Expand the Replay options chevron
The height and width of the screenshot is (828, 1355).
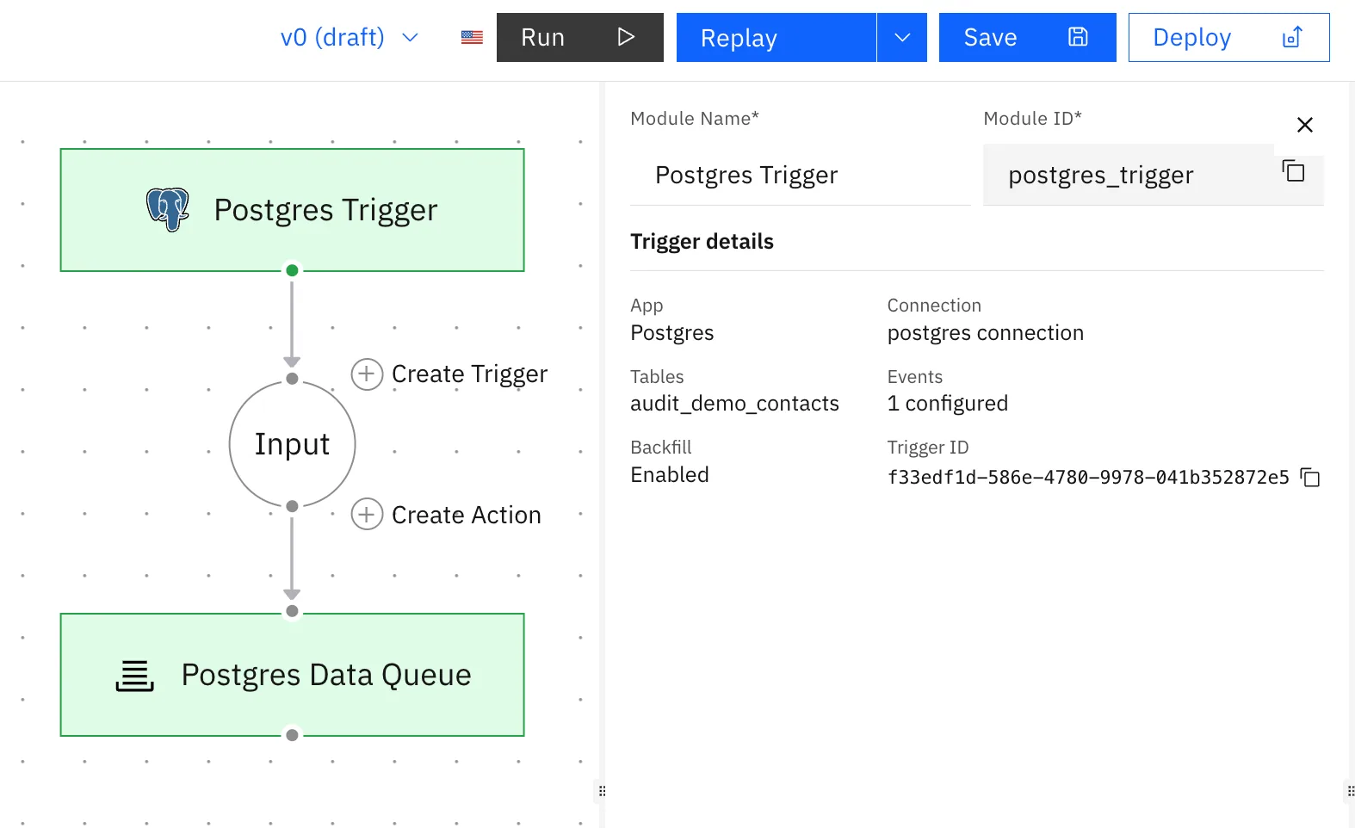902,37
